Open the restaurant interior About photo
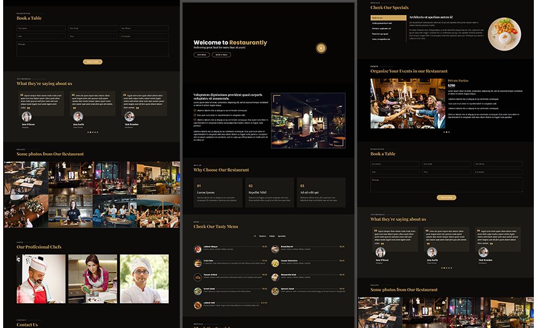The width and height of the screenshot is (537, 328). point(308,120)
